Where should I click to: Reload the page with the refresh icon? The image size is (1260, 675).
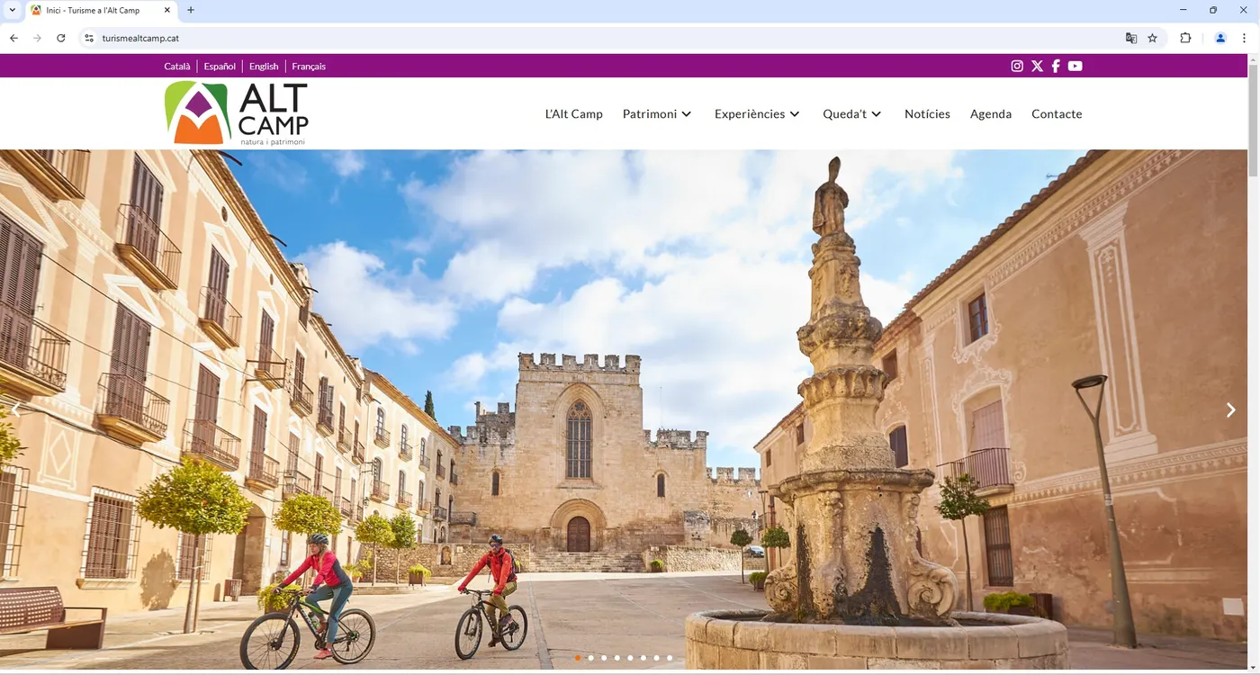61,38
